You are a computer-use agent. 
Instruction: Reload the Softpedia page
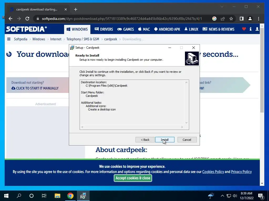pos(27,19)
